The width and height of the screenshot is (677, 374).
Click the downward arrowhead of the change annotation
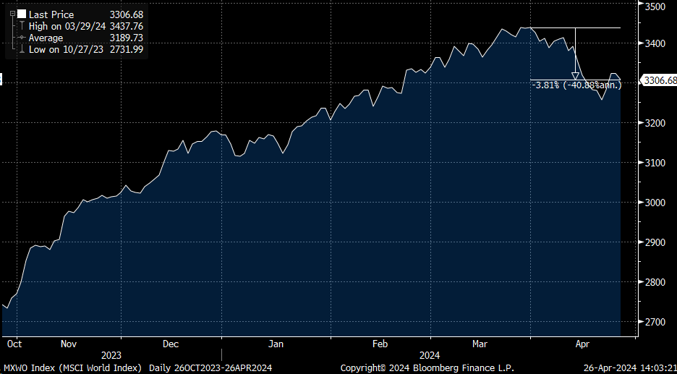coord(576,75)
